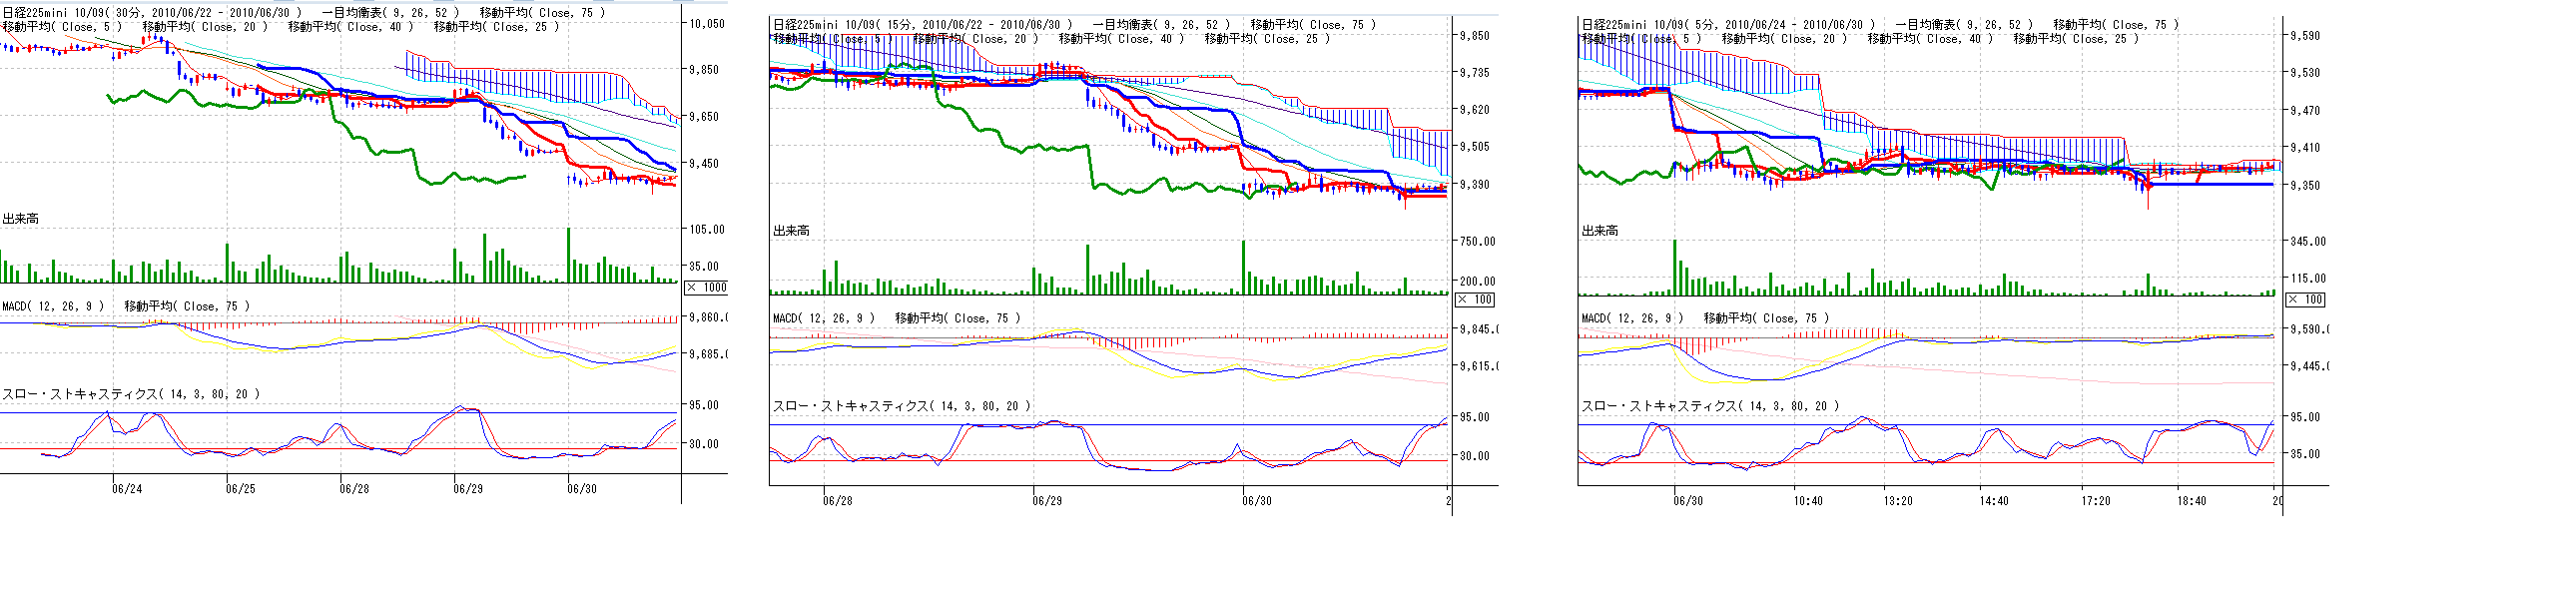Screen dimensions: 2552x595
Task: Click the 10,050 price label on 30-minute chart
Action: click(707, 24)
